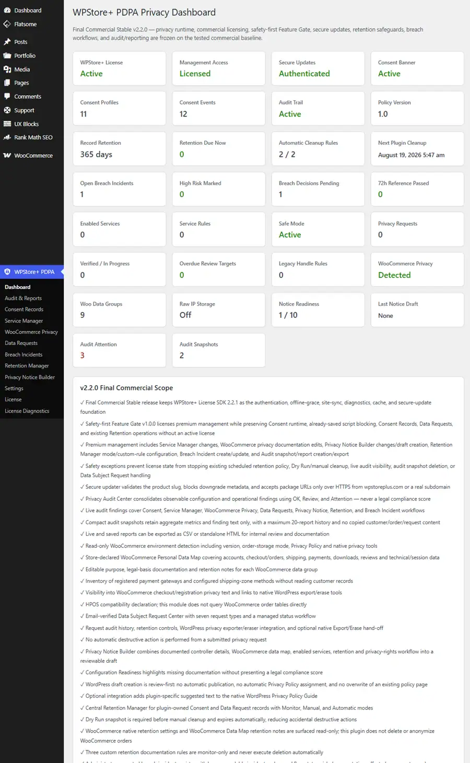Click the Rank Math SEO icon

coord(7,137)
